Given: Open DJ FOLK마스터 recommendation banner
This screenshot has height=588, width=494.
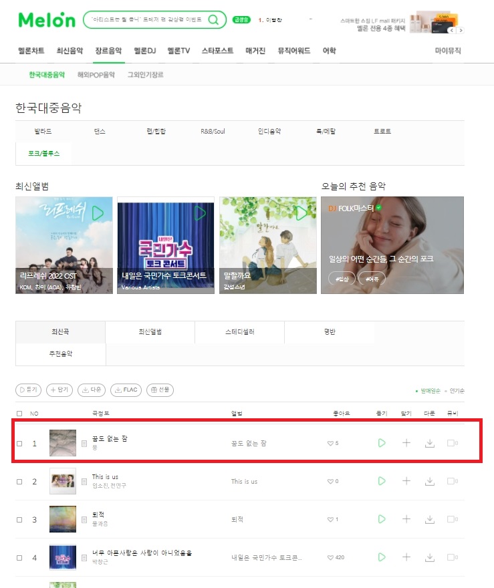Looking at the screenshot, I should coord(392,245).
